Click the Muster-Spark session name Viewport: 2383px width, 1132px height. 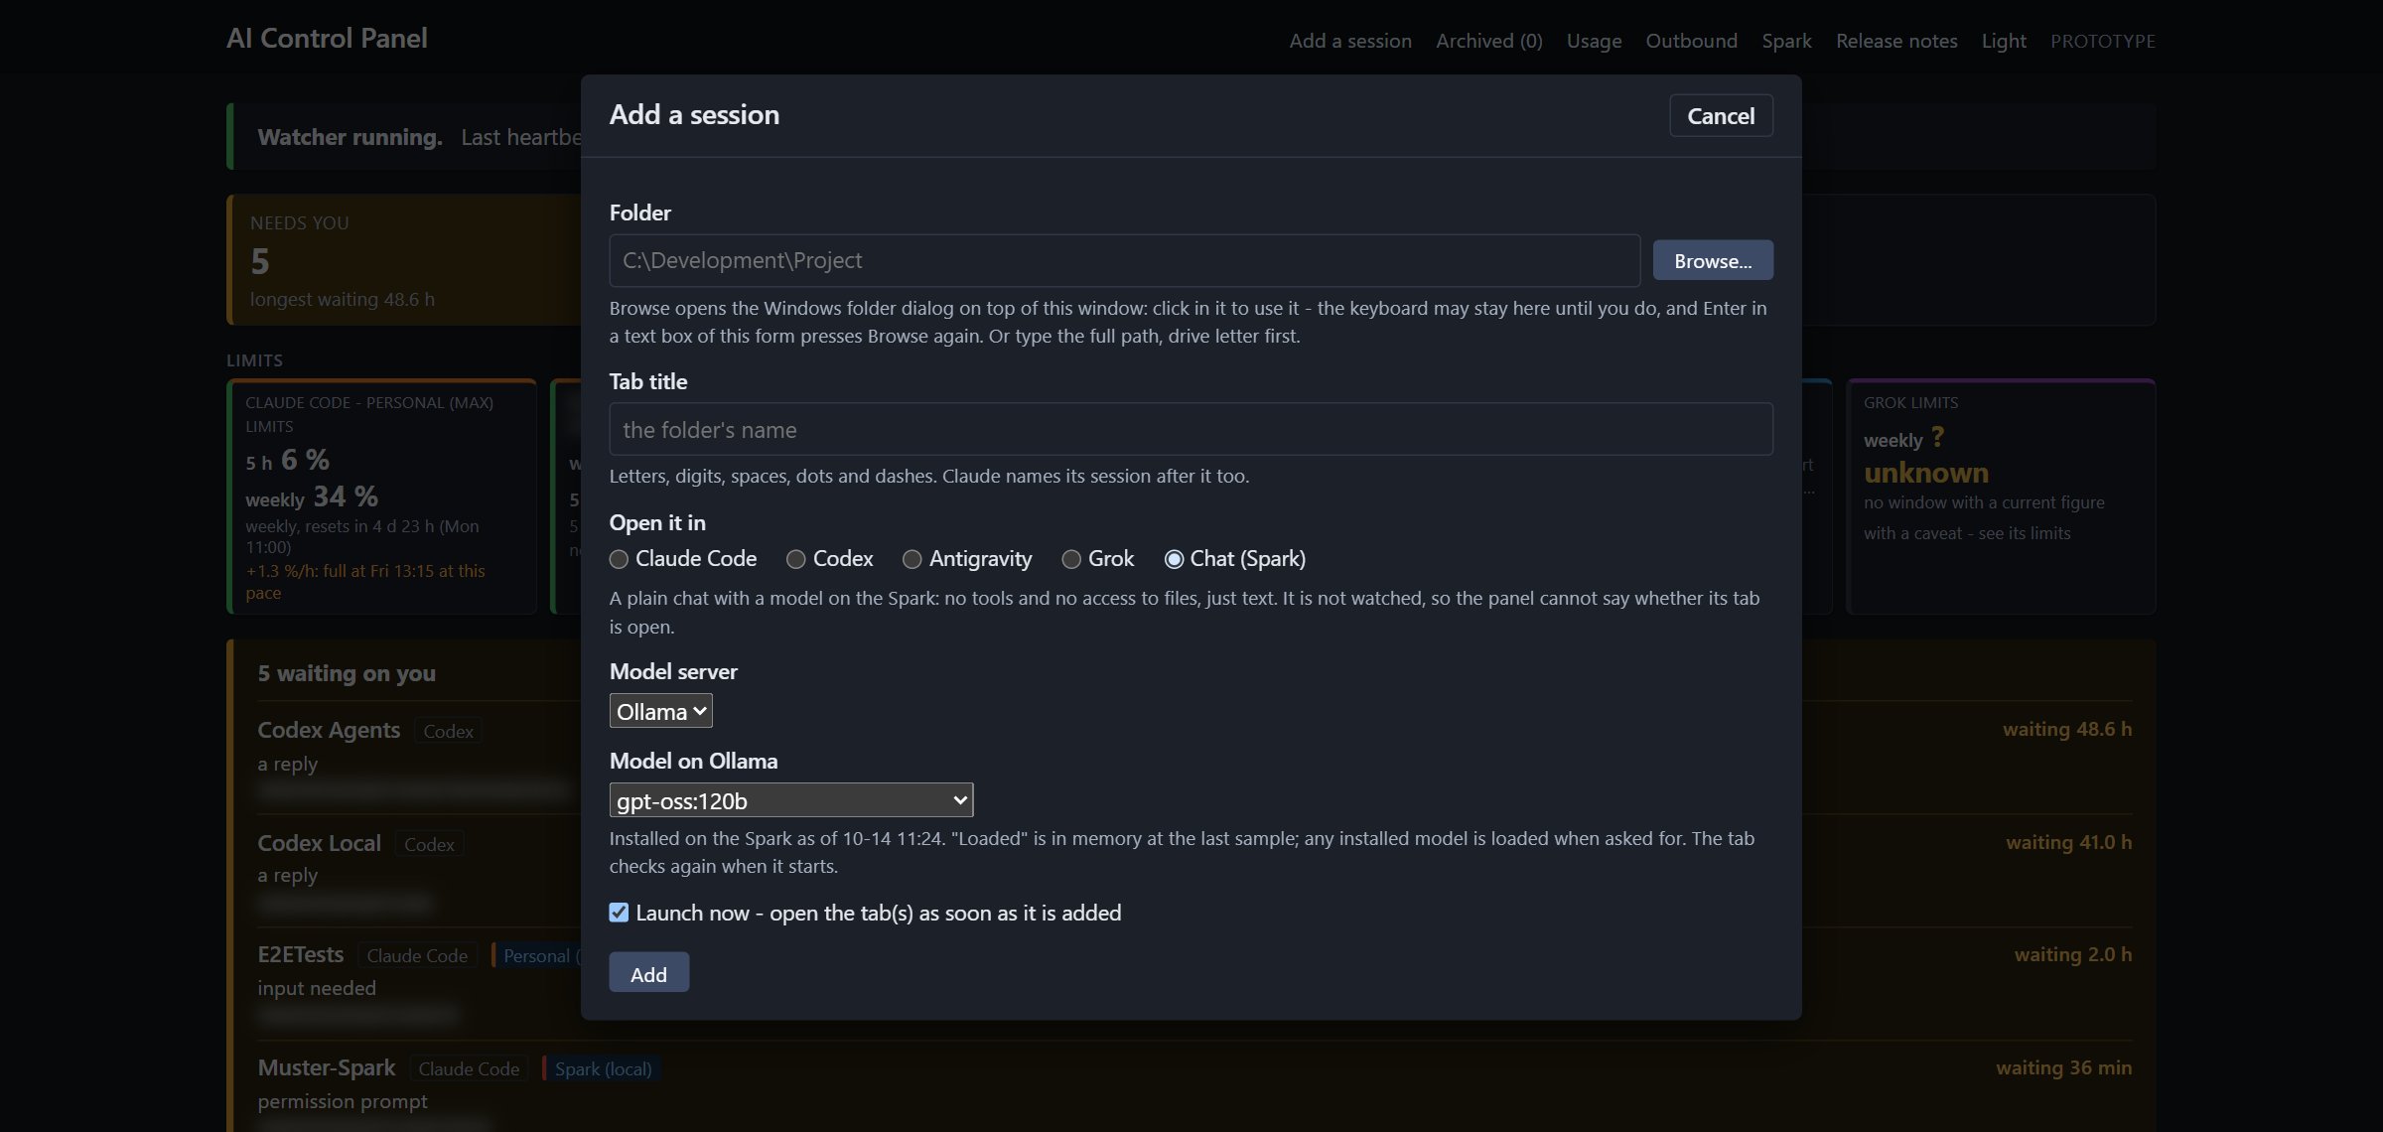click(326, 1067)
